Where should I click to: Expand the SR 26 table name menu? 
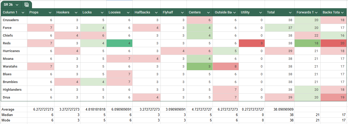point(17,5)
